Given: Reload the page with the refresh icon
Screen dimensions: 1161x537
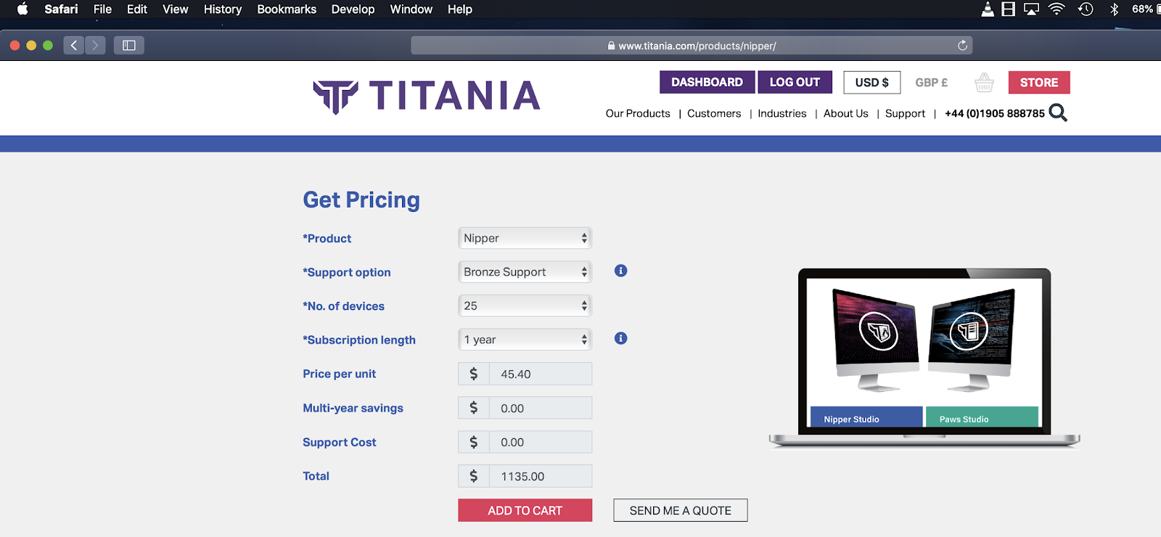Looking at the screenshot, I should coord(962,45).
